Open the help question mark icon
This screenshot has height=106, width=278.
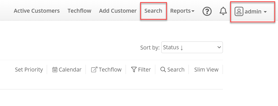click(x=207, y=12)
